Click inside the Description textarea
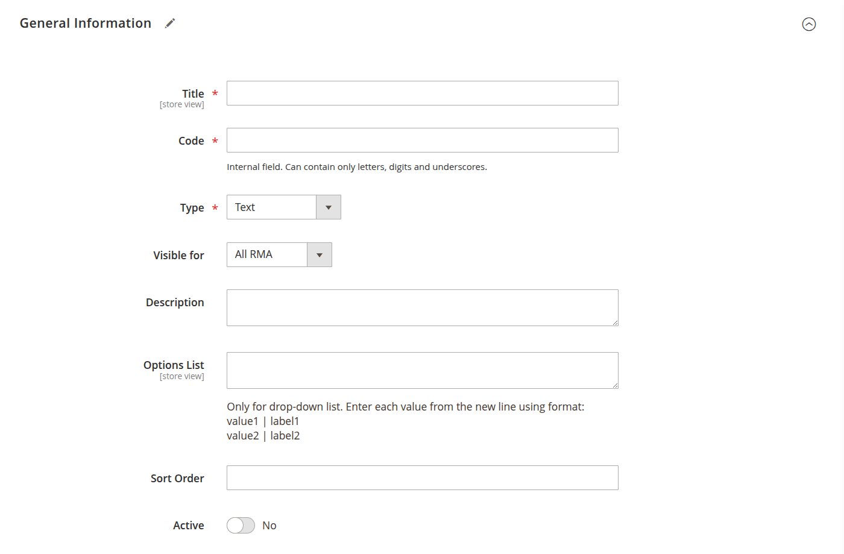Screen dimensions: 844x554 [422, 307]
